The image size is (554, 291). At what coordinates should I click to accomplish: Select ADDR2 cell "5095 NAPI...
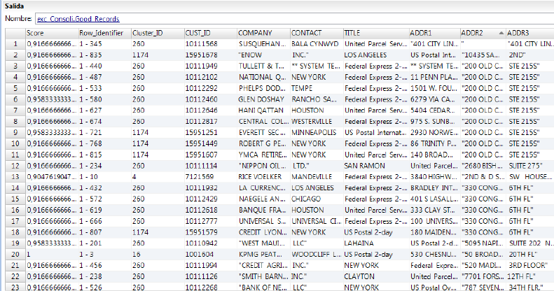483,243
